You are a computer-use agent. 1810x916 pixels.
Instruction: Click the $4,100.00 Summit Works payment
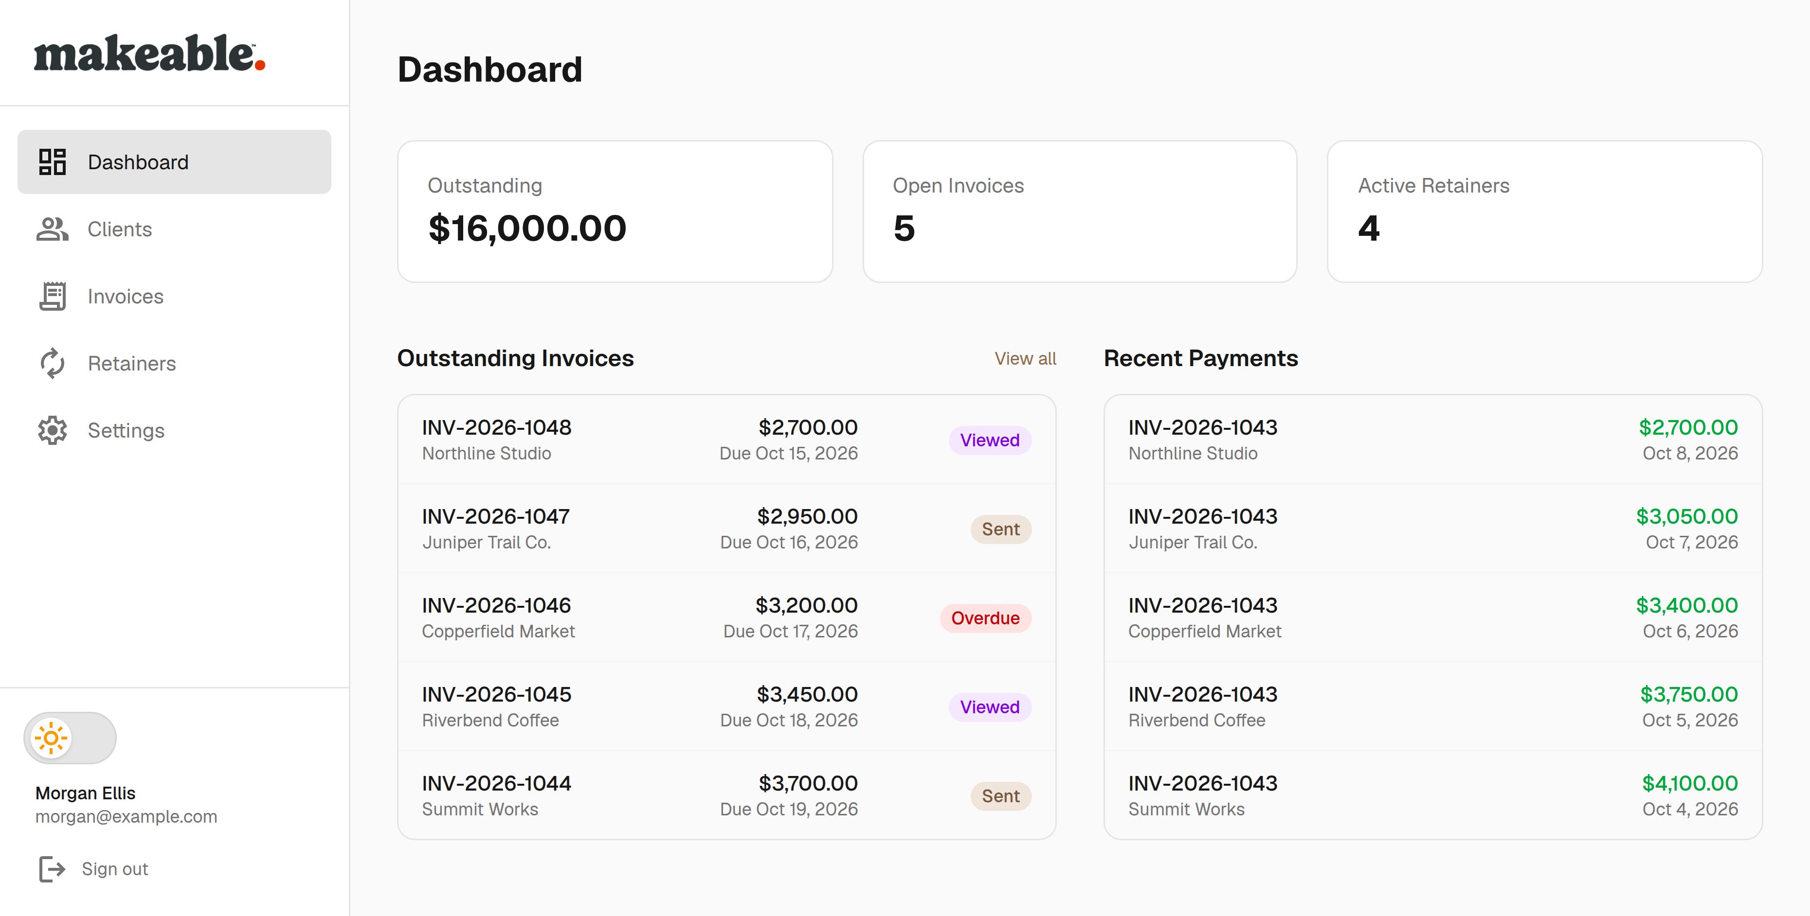(x=1689, y=783)
